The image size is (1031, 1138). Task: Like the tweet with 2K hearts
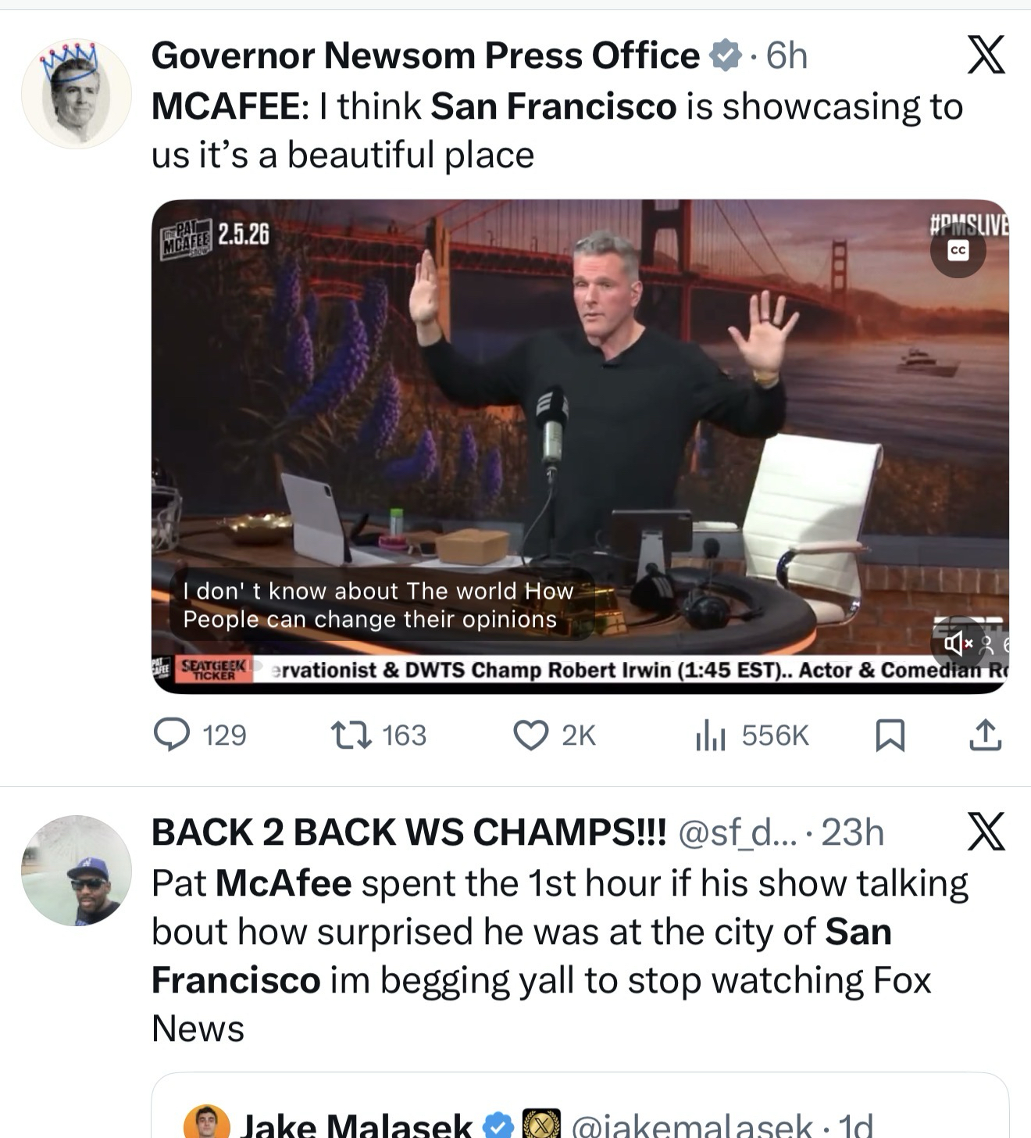coord(530,735)
